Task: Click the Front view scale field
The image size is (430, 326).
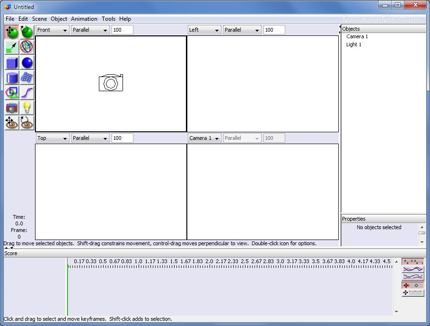Action: coord(123,30)
